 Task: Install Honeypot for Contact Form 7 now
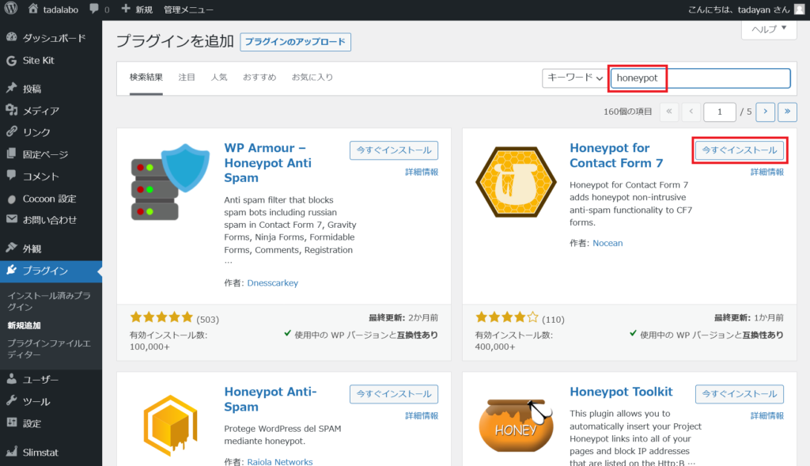(739, 150)
